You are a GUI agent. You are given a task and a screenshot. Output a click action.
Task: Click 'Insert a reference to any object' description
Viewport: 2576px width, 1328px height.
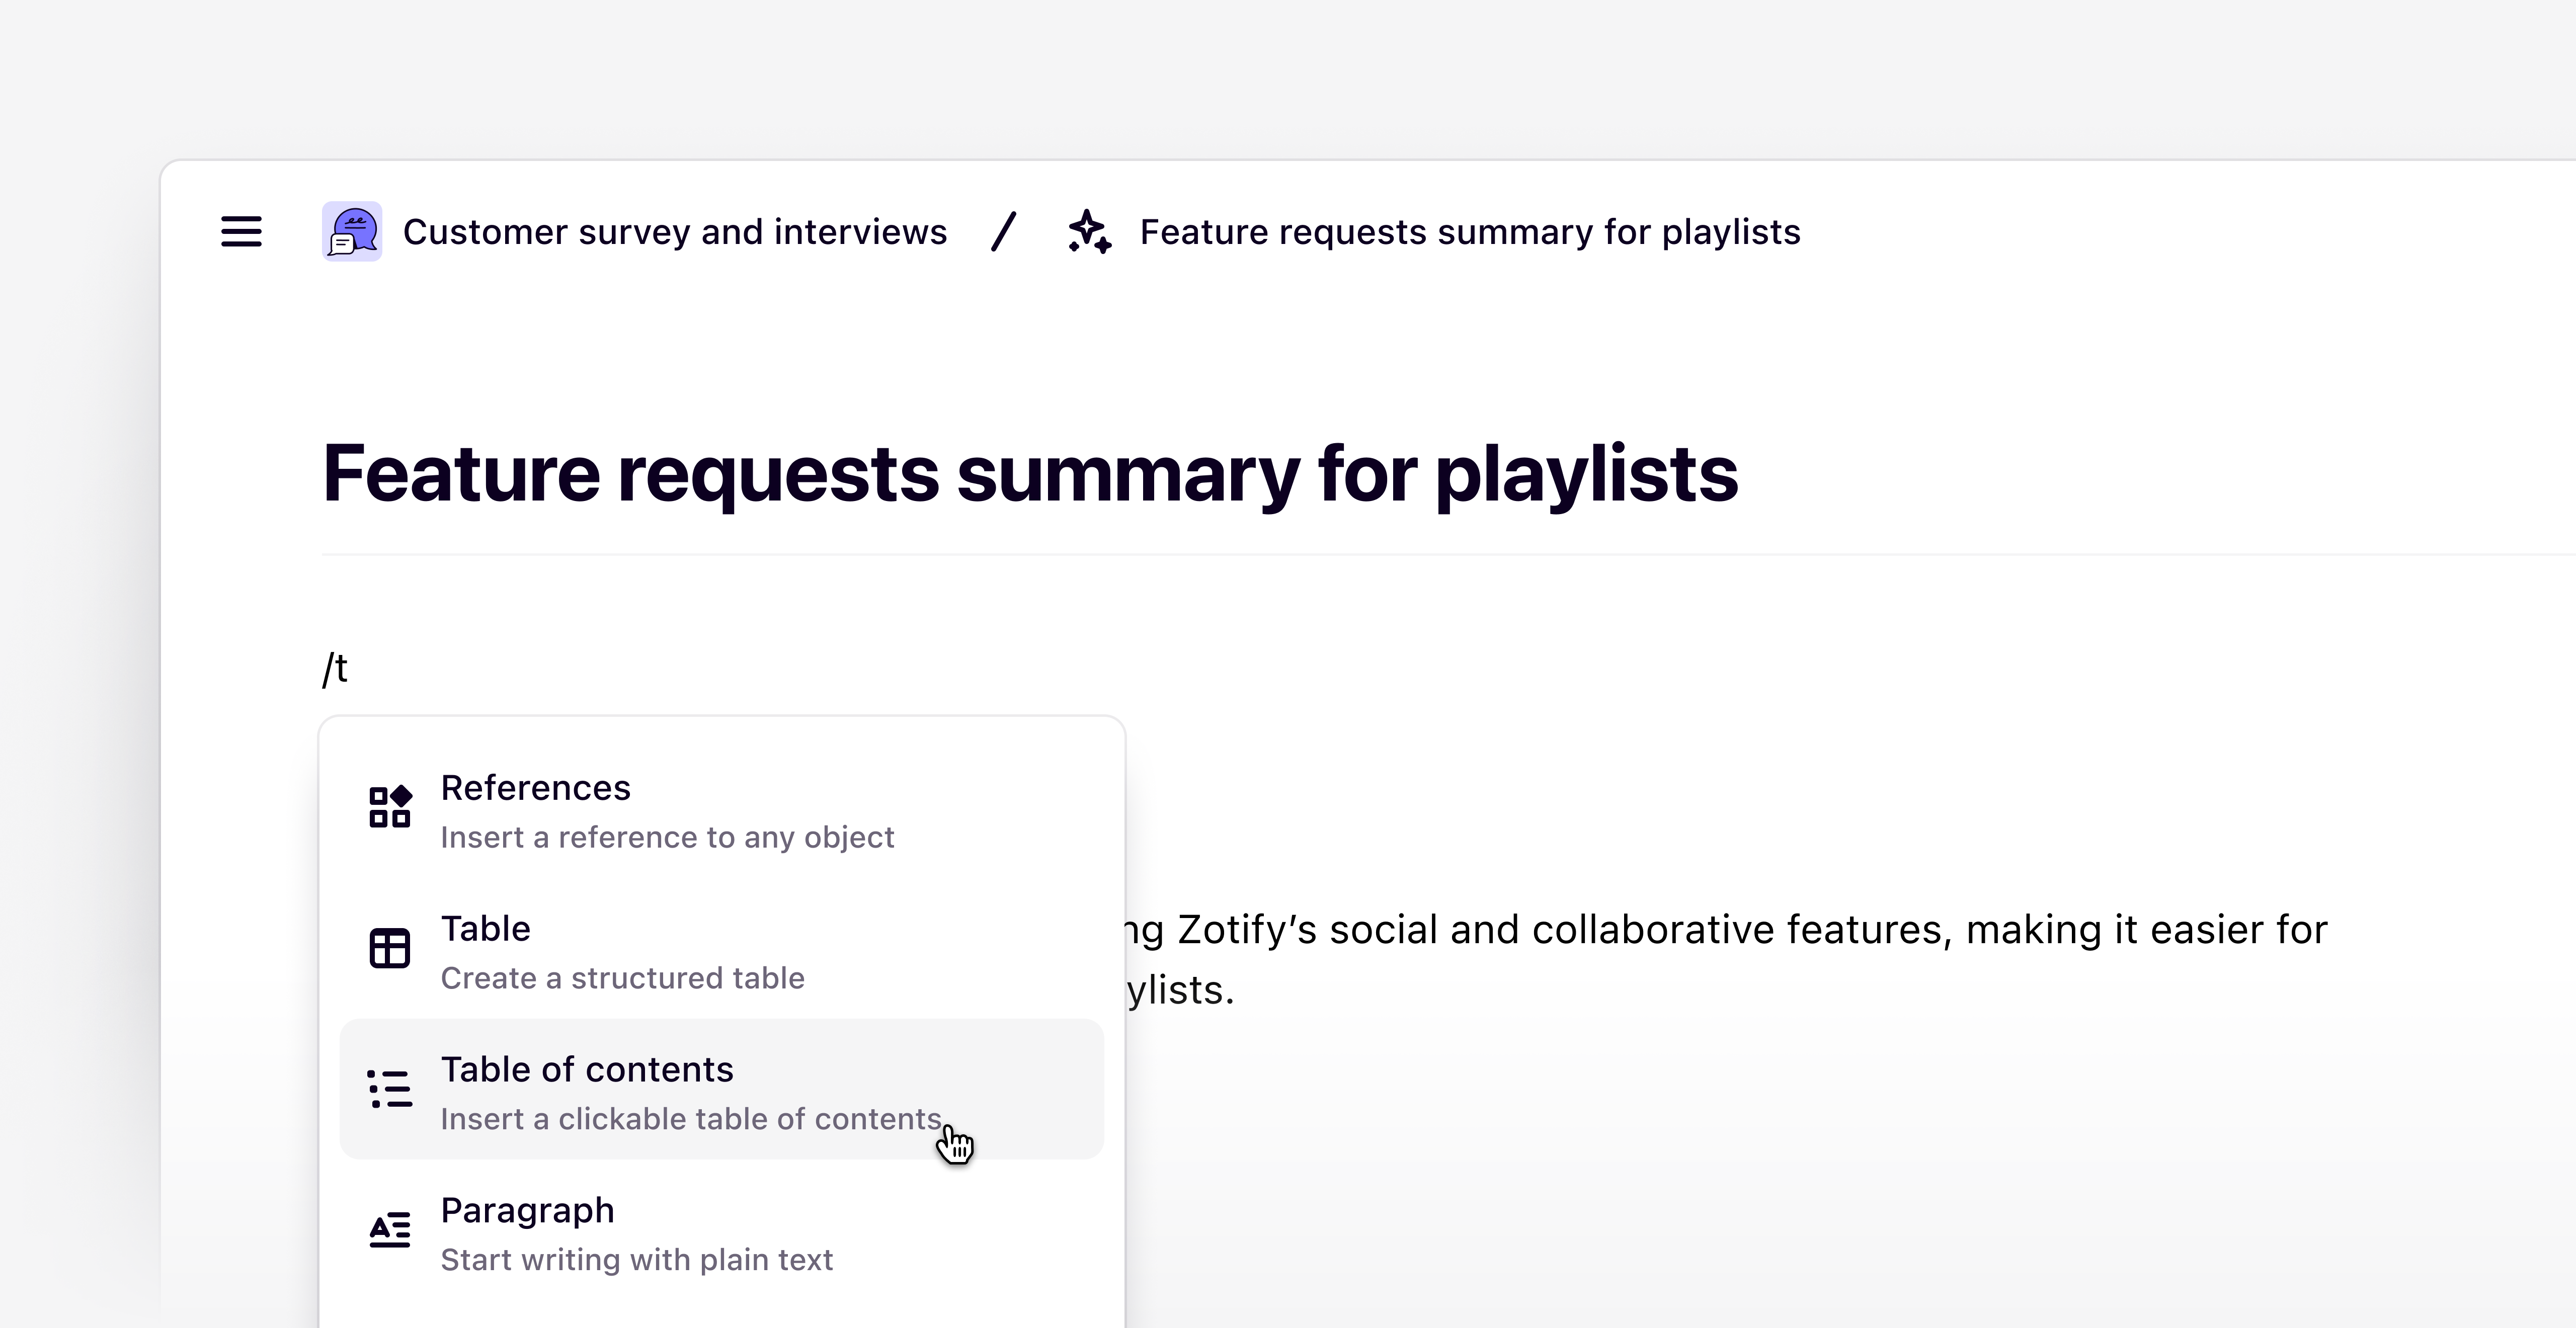click(x=667, y=837)
